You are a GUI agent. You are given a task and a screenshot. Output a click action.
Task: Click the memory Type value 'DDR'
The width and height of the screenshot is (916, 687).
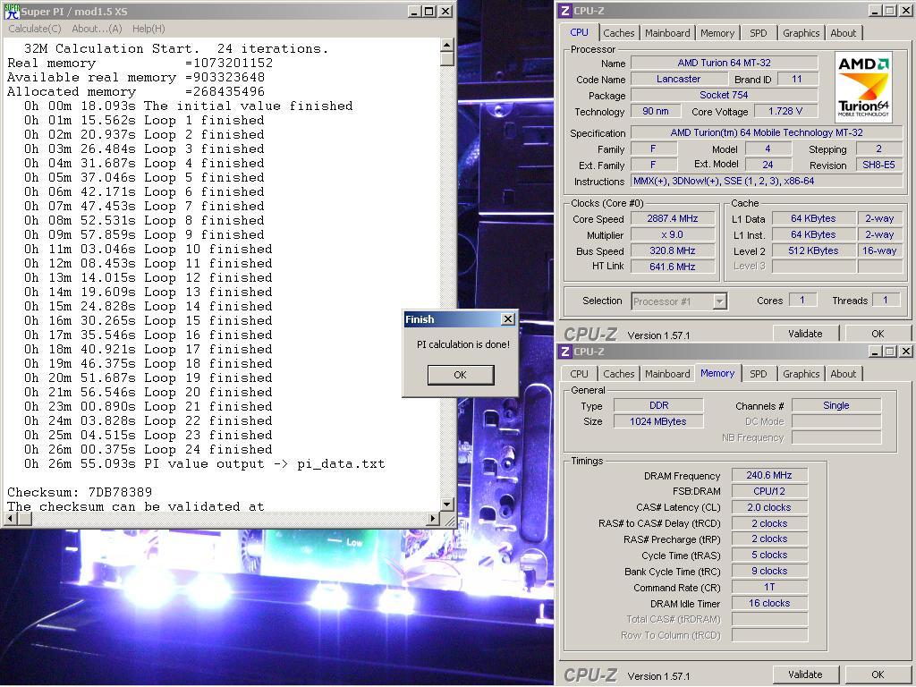coord(659,405)
